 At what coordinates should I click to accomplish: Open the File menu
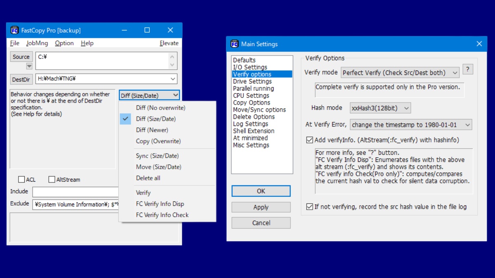point(14,43)
